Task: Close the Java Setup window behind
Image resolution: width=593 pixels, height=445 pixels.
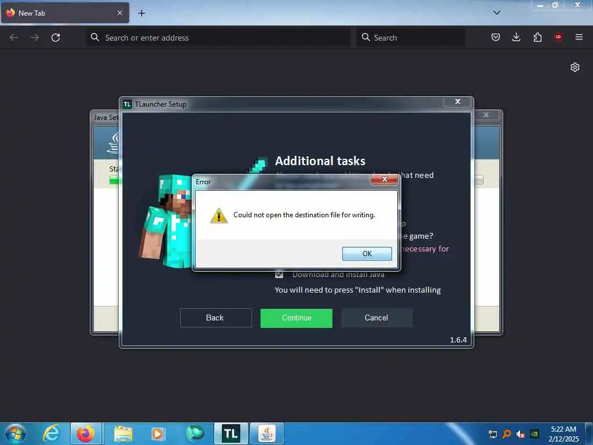Action: tap(486, 115)
